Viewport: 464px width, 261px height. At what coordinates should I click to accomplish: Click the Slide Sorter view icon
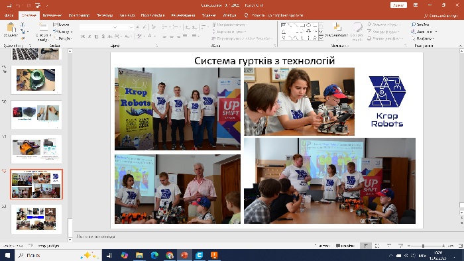pos(377,246)
